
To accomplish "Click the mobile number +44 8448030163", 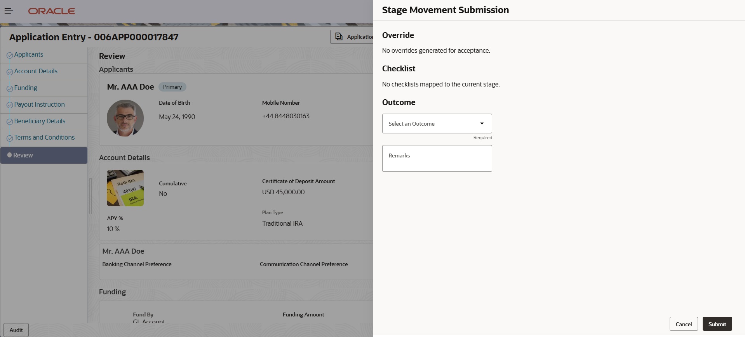I will (x=286, y=116).
